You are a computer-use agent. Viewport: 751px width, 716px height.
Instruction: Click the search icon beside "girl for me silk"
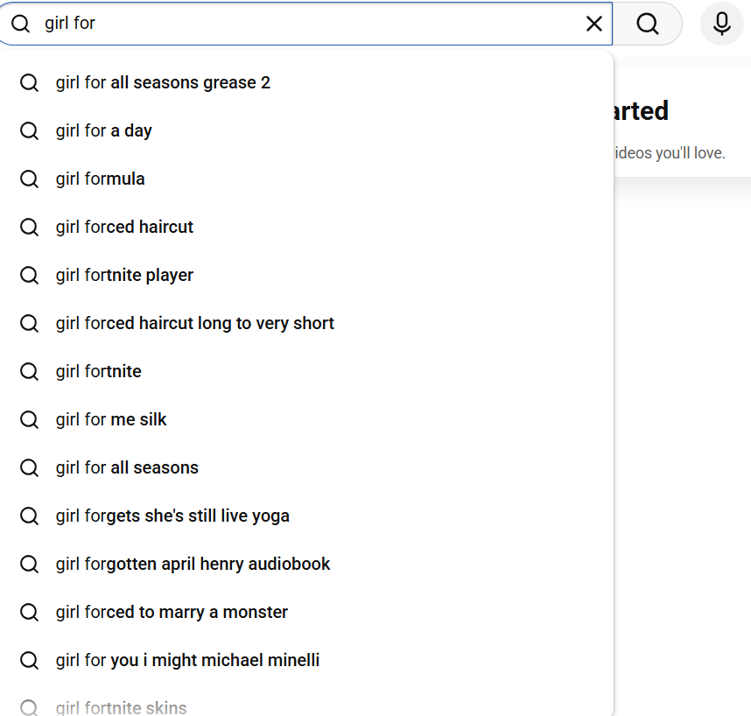[x=30, y=419]
